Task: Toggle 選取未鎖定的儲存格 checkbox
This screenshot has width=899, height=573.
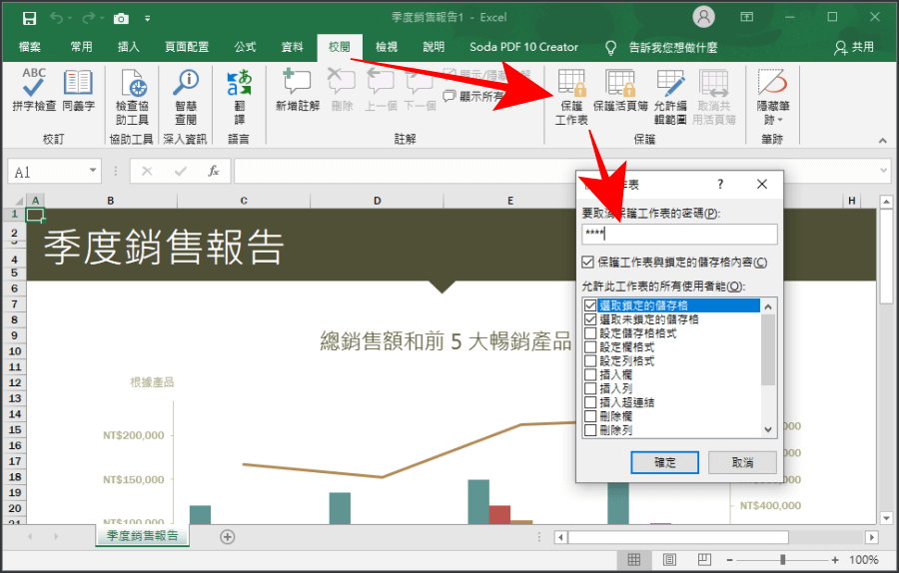Action: 590,319
